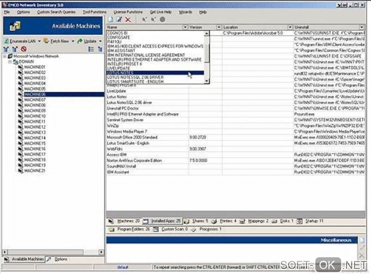Image resolution: width=371 pixels, height=274 pixels.
Task: Choose LIVEUPDATE in the filter list
Action: point(155,68)
